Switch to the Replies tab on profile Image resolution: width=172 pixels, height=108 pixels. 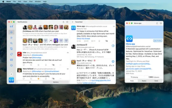point(144,81)
